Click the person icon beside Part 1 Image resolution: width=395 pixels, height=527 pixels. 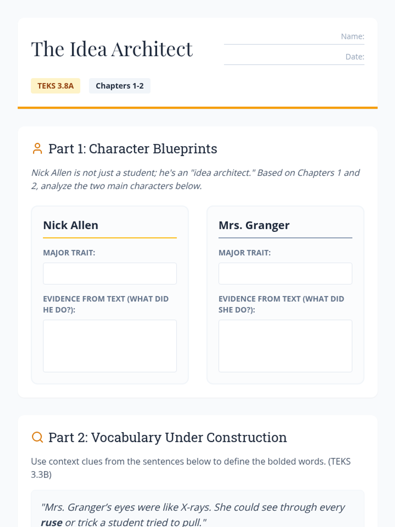pos(38,149)
